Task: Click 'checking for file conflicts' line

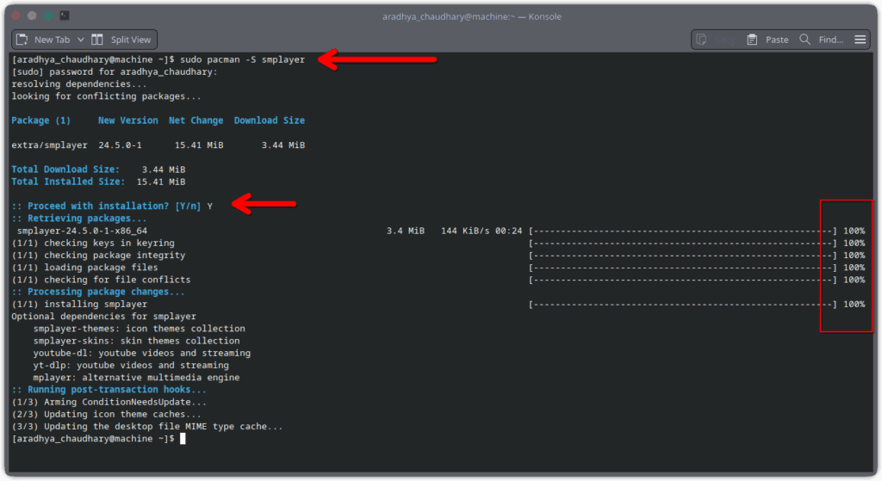Action: [117, 280]
